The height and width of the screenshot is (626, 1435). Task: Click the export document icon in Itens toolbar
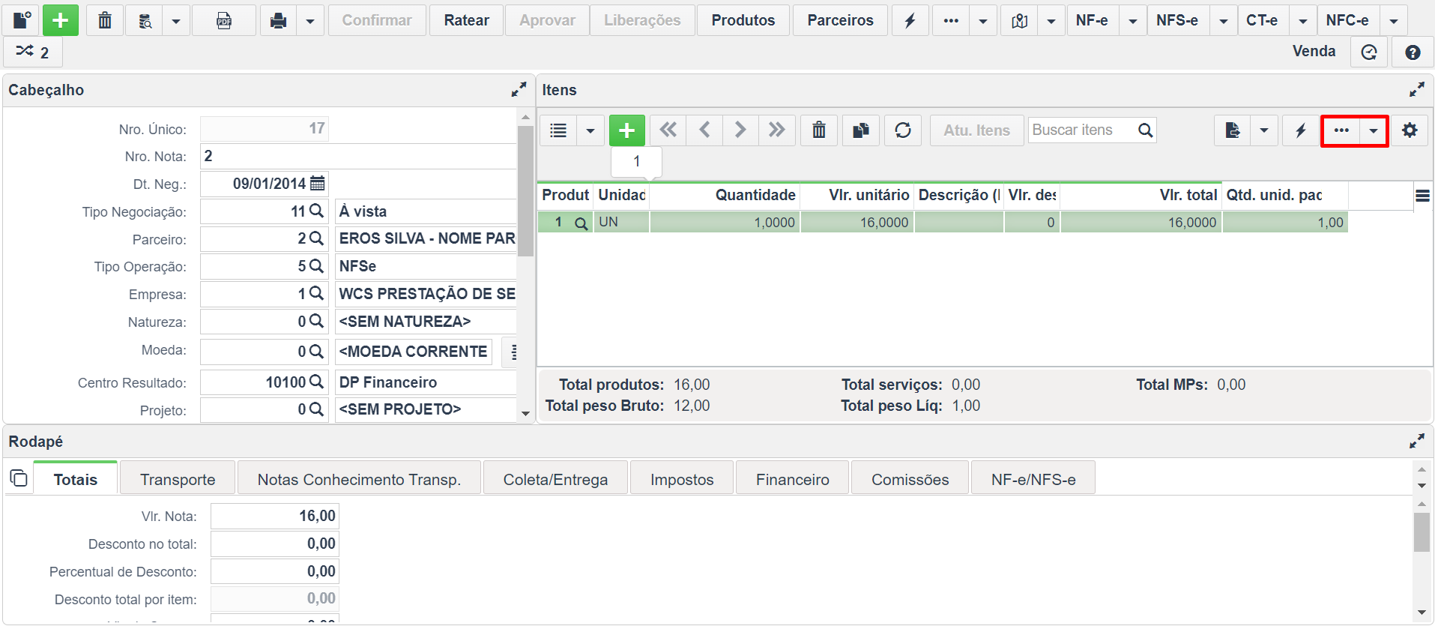tap(1233, 130)
